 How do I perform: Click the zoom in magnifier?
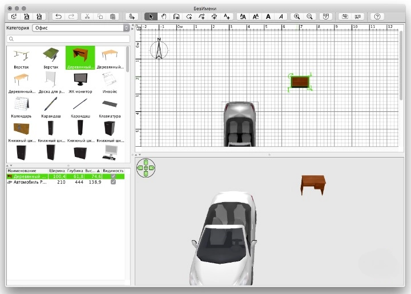pos(297,17)
